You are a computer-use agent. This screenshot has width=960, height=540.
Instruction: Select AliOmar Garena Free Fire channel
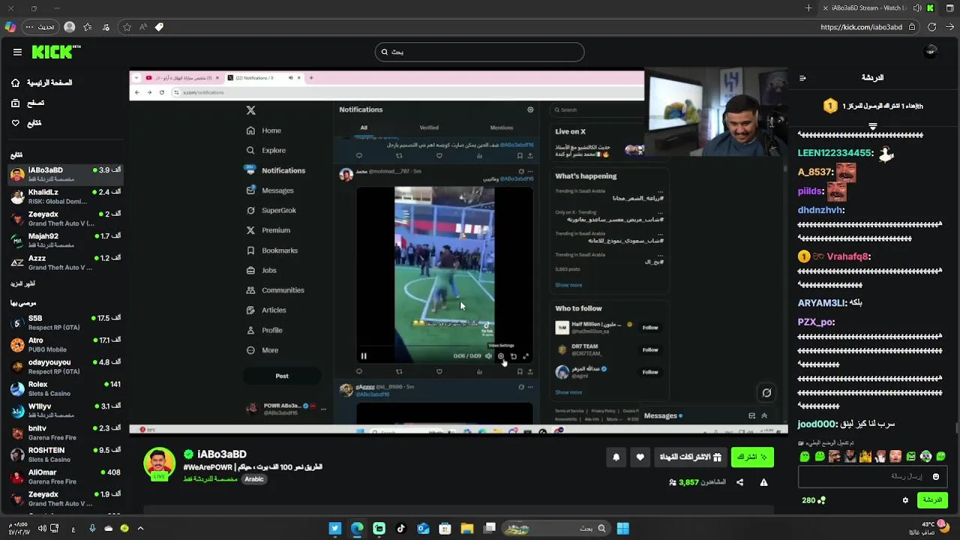(65, 477)
